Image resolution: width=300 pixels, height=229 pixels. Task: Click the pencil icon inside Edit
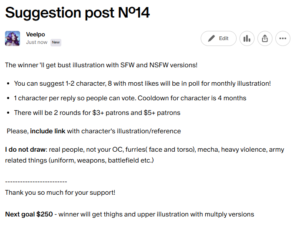212,38
